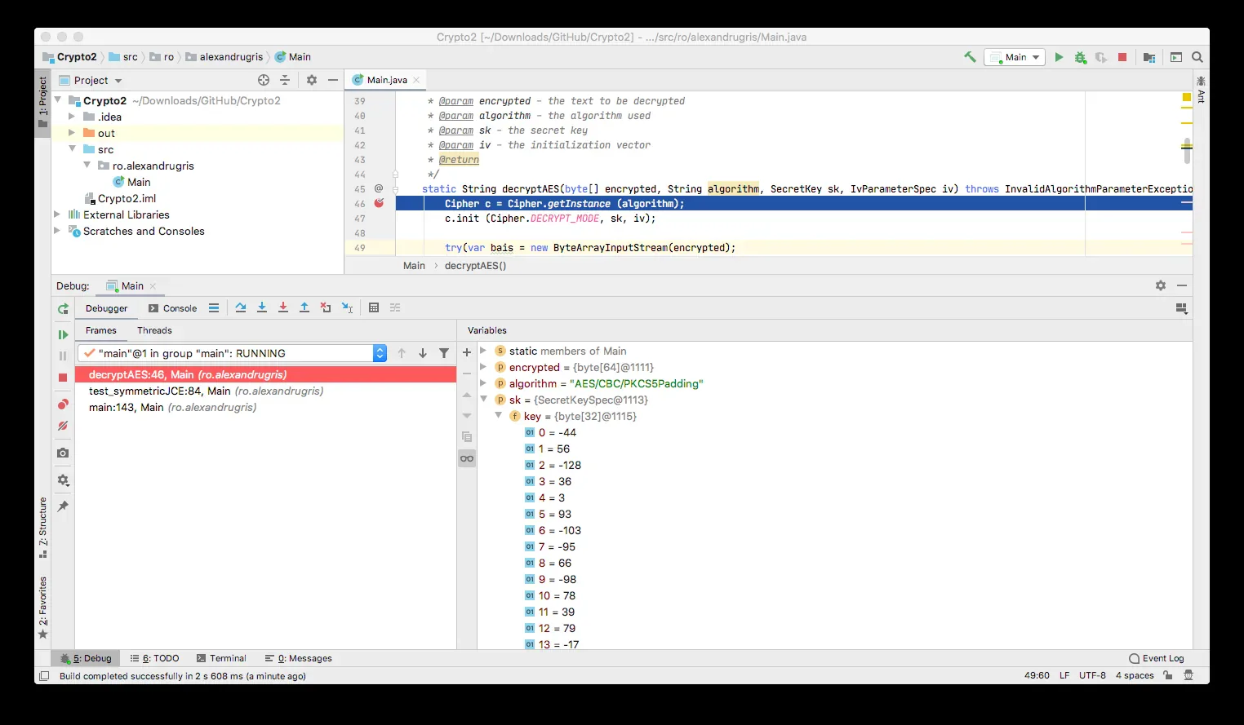Click the Step Out debugger icon
This screenshot has height=725, width=1244.
pyautogui.click(x=304, y=307)
